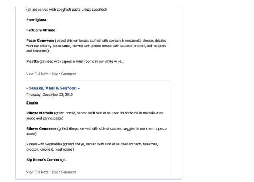This screenshot has width=254, height=182.
Task: Click the Fettucini Alfredo heading
Action: pos(41,30)
